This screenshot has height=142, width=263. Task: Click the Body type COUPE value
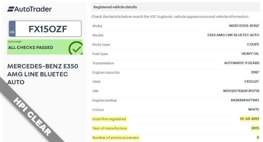[253, 44]
